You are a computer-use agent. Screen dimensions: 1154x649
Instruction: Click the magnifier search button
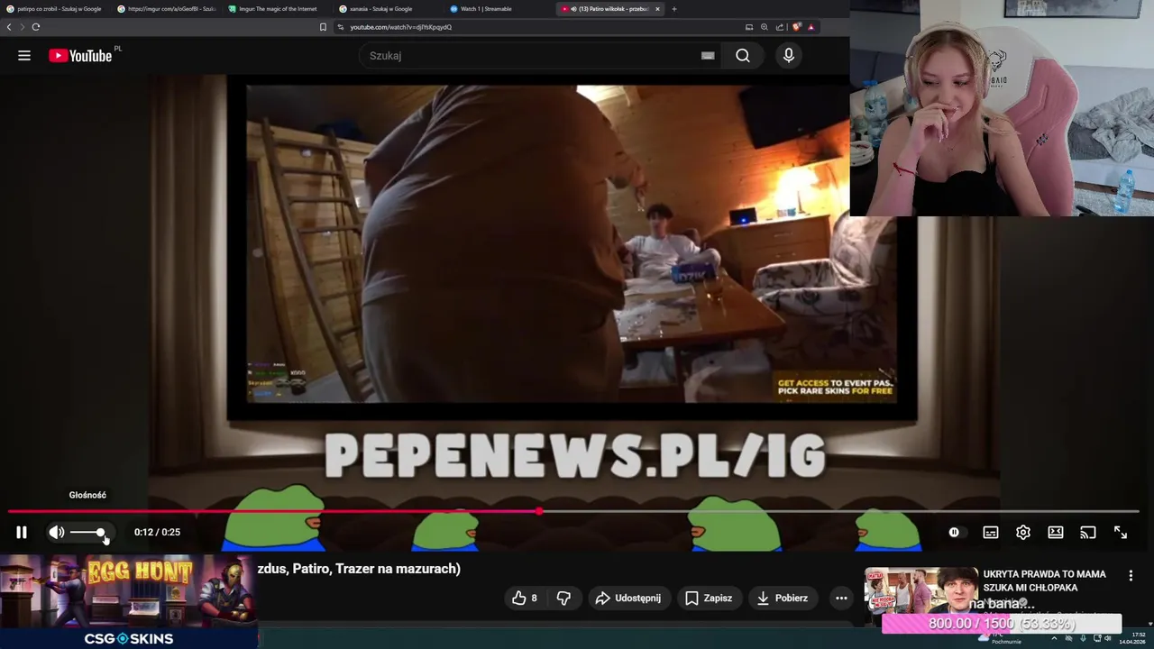click(x=742, y=56)
